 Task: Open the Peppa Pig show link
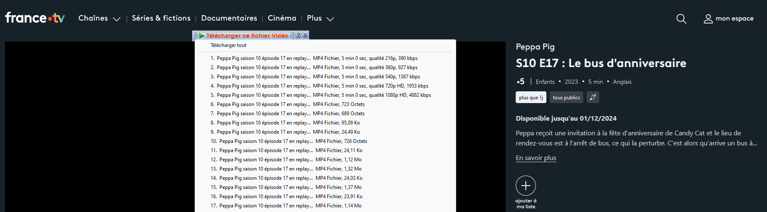(535, 47)
